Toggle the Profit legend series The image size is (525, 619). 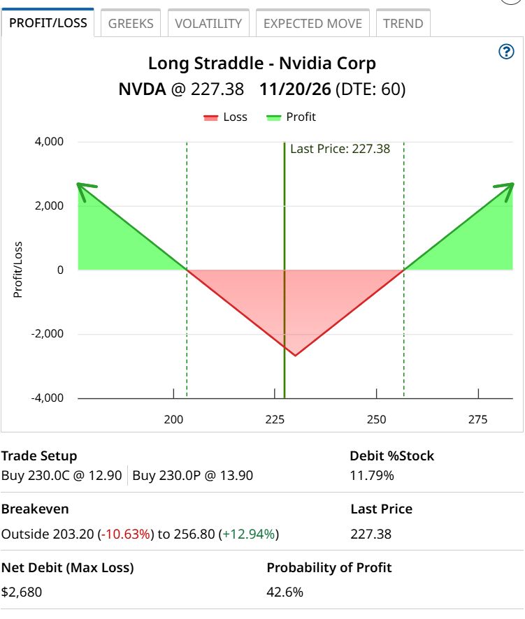(291, 117)
